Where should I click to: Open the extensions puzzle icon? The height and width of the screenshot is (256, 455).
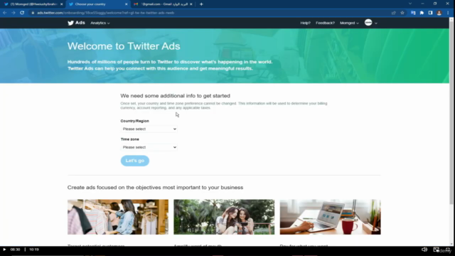(x=422, y=13)
